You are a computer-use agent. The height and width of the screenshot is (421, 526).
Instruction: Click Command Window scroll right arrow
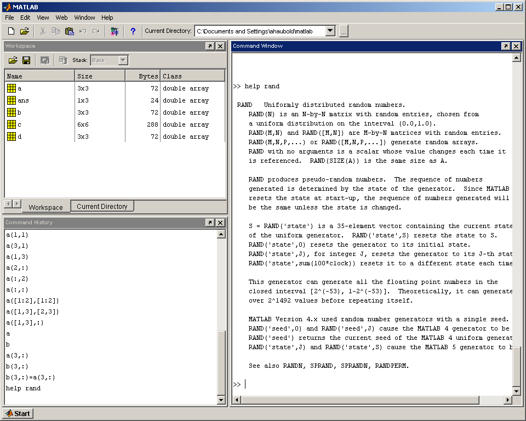coord(507,400)
